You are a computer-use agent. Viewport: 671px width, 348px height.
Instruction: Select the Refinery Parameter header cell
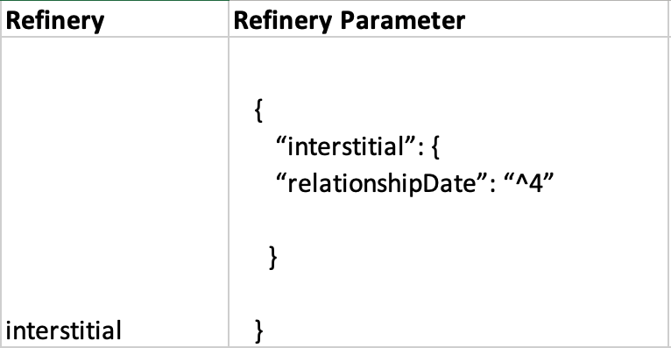[449, 18]
